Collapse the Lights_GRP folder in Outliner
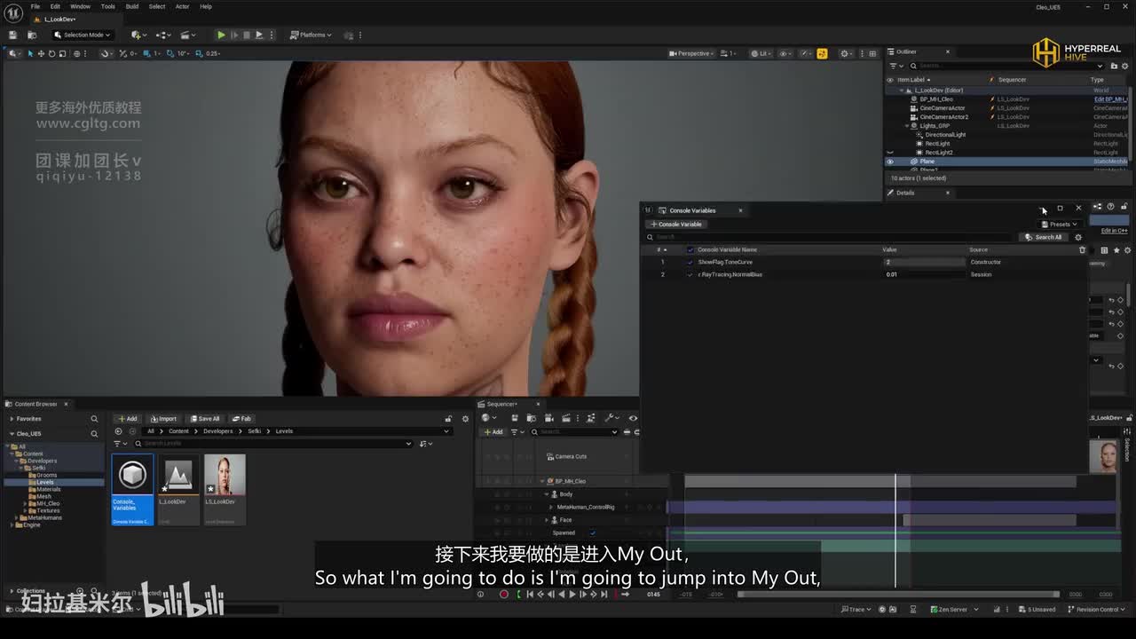Viewport: 1136px width, 639px height. 908,126
